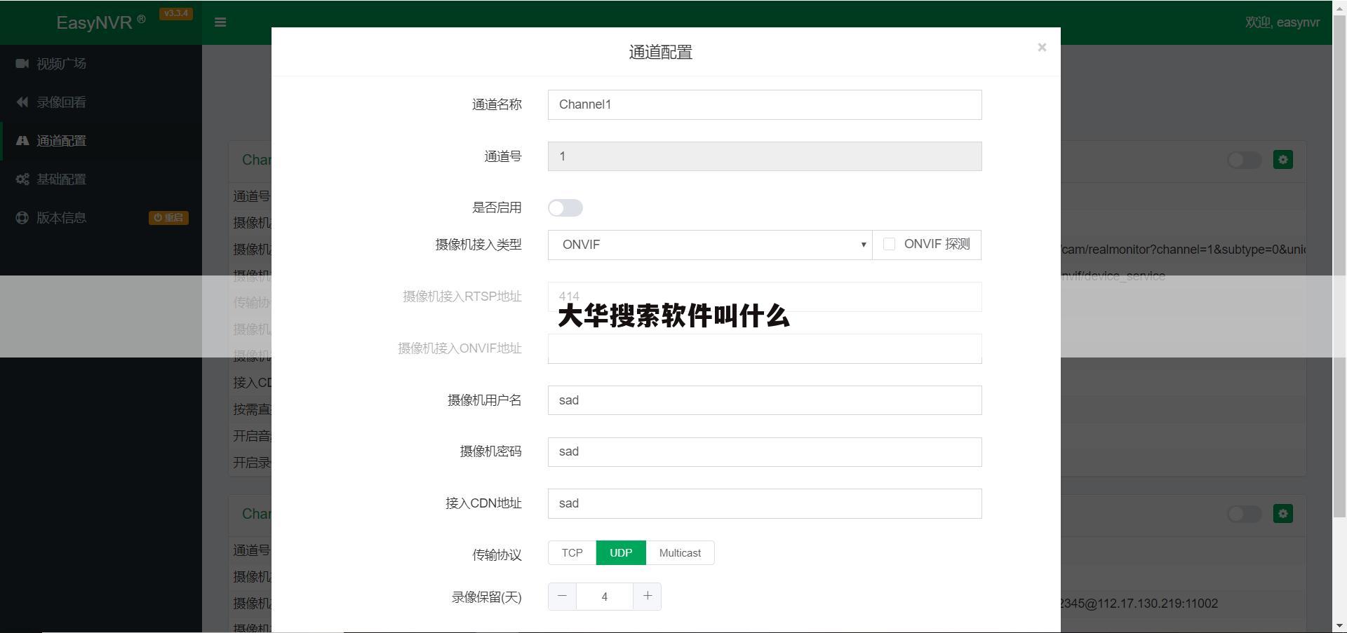Edit the 通道名称 field containing Channel1
The image size is (1347, 633).
coord(765,104)
